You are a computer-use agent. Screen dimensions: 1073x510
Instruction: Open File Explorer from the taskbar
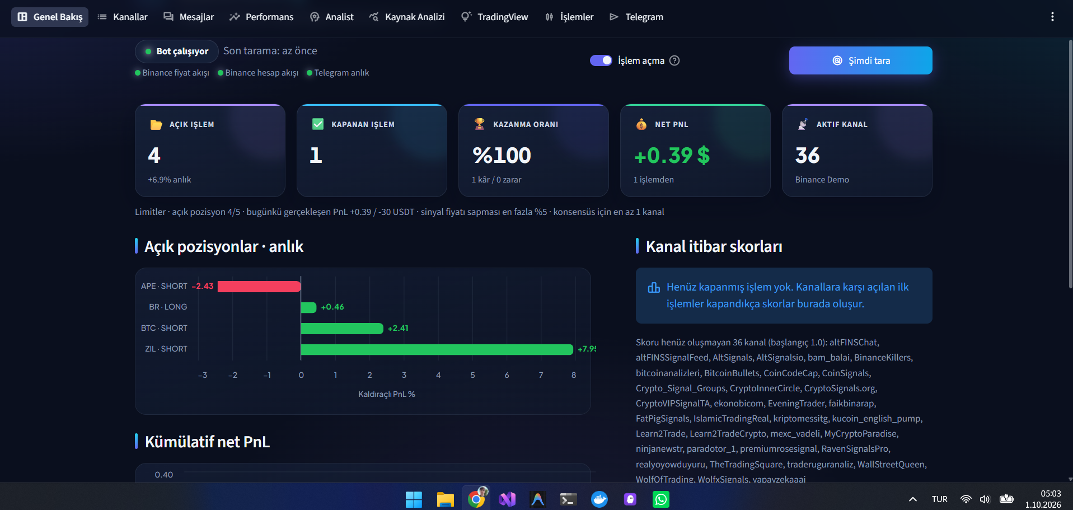click(446, 499)
